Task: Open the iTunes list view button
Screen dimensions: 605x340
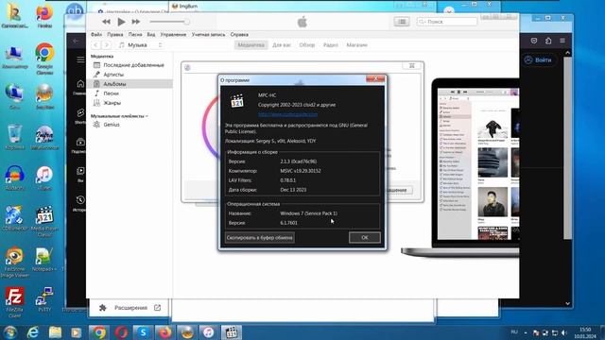Action: click(402, 22)
